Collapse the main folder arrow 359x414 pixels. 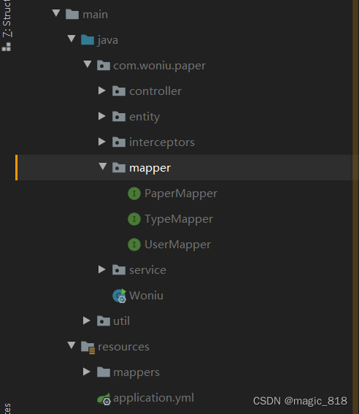coord(56,13)
